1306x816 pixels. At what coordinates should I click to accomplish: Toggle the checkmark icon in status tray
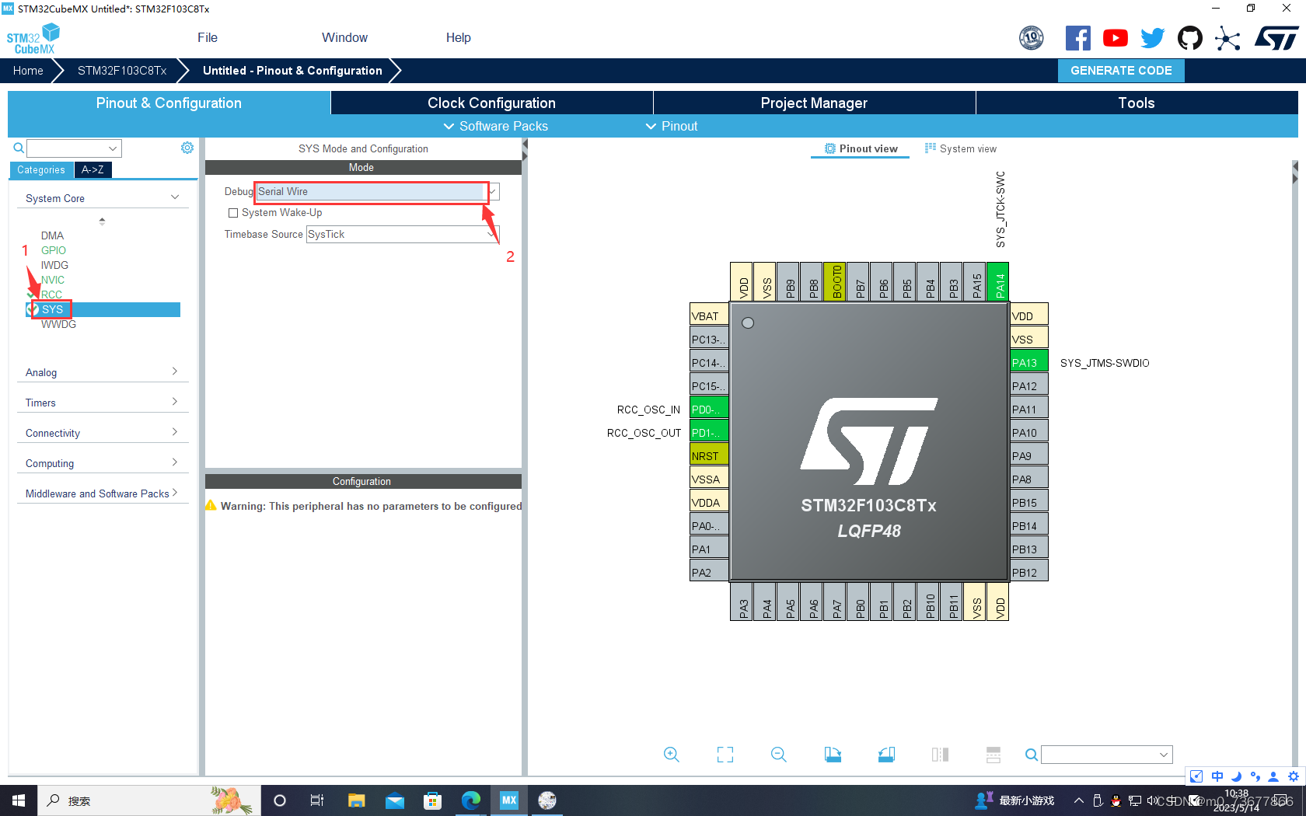click(x=1196, y=776)
